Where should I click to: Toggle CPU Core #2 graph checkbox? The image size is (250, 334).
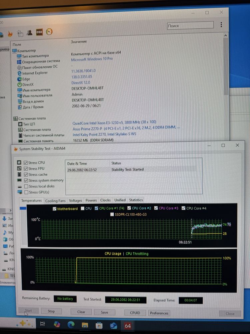coord(129,208)
